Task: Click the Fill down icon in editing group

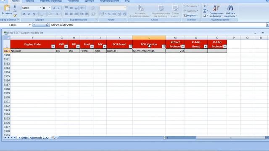Action: pyautogui.click(x=205, y=11)
